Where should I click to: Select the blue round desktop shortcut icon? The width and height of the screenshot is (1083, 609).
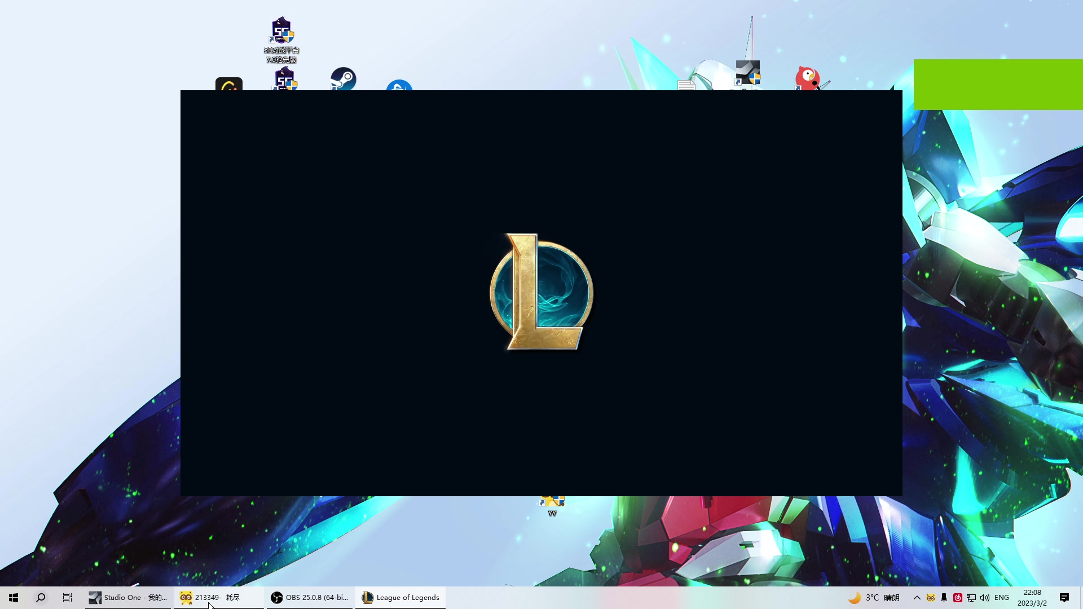coord(399,85)
